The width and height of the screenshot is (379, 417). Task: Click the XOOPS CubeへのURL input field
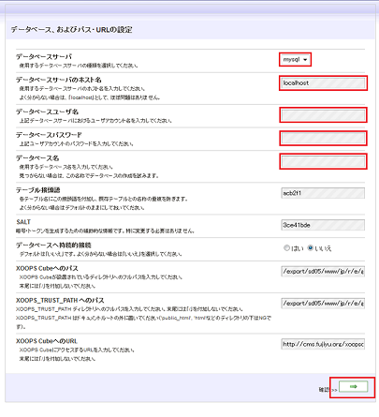323,344
